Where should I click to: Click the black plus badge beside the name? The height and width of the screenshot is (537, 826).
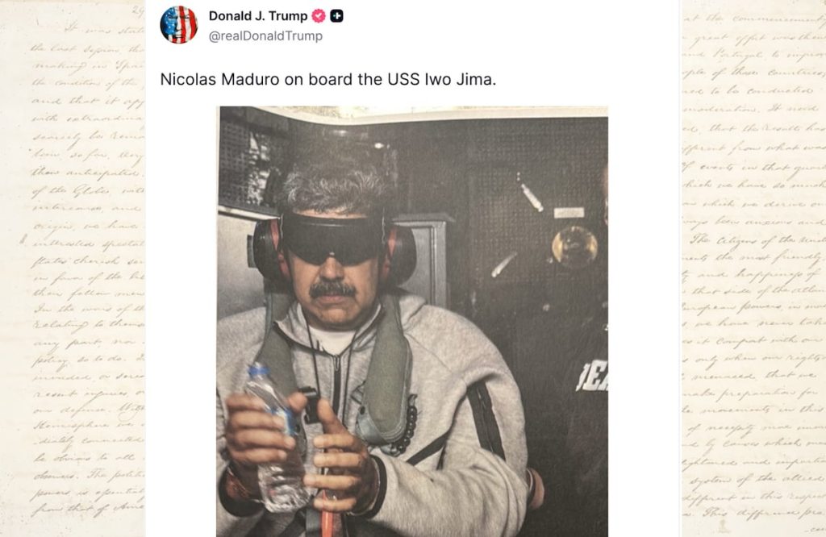tap(336, 16)
